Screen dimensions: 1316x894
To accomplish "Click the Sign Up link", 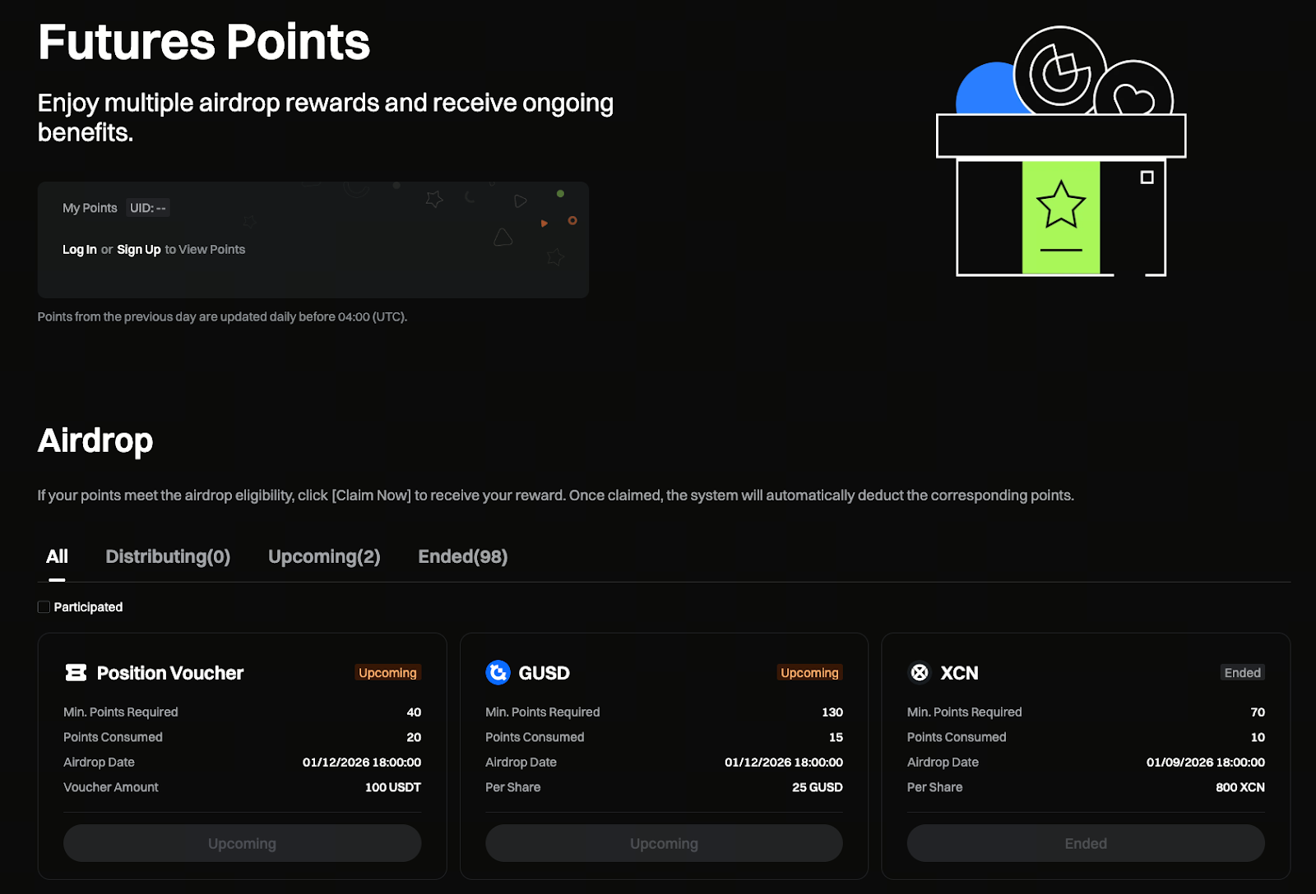I will coord(138,250).
